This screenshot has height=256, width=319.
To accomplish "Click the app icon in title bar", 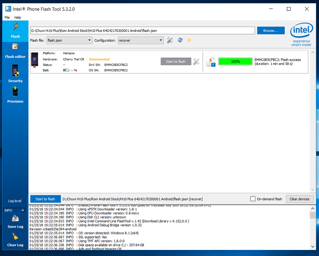I will [8, 9].
